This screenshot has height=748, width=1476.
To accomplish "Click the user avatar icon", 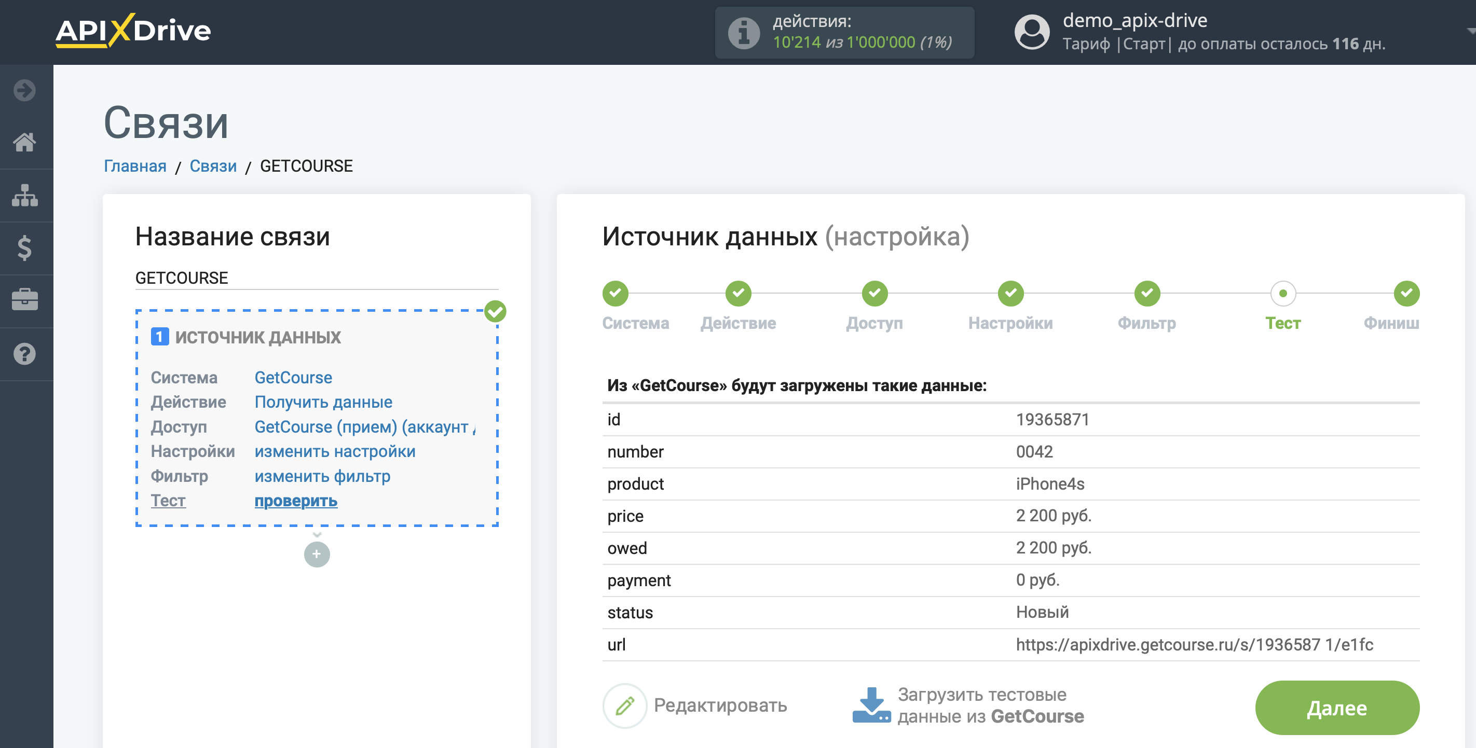I will [x=1032, y=32].
